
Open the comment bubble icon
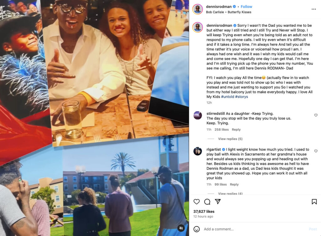(207, 202)
